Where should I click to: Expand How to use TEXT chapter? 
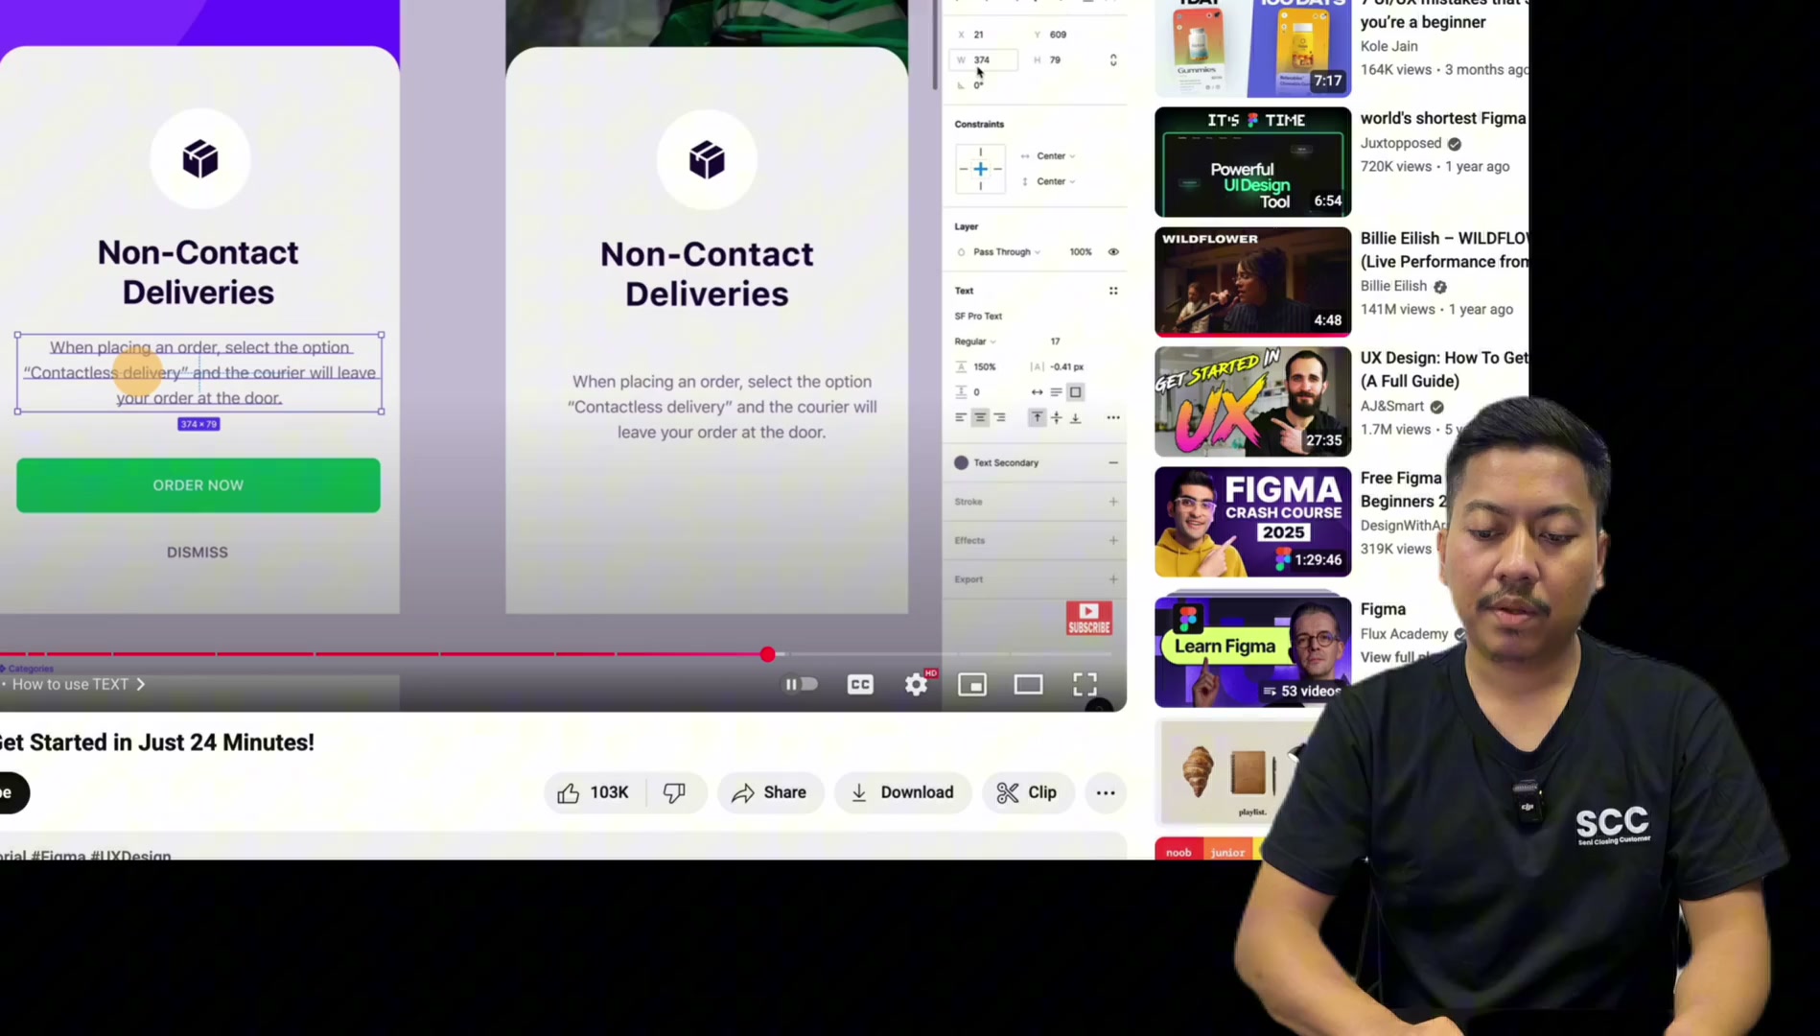[x=79, y=684]
